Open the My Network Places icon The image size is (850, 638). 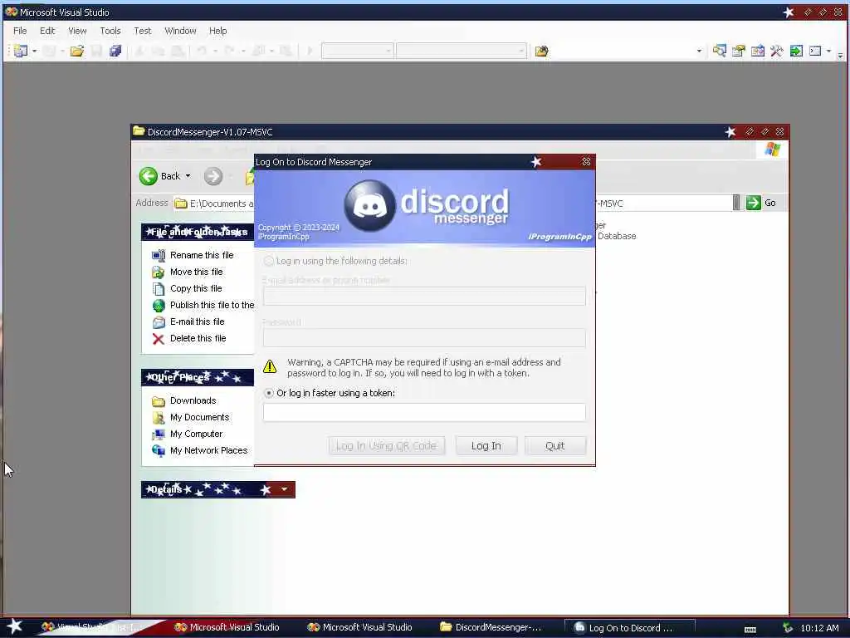(159, 451)
